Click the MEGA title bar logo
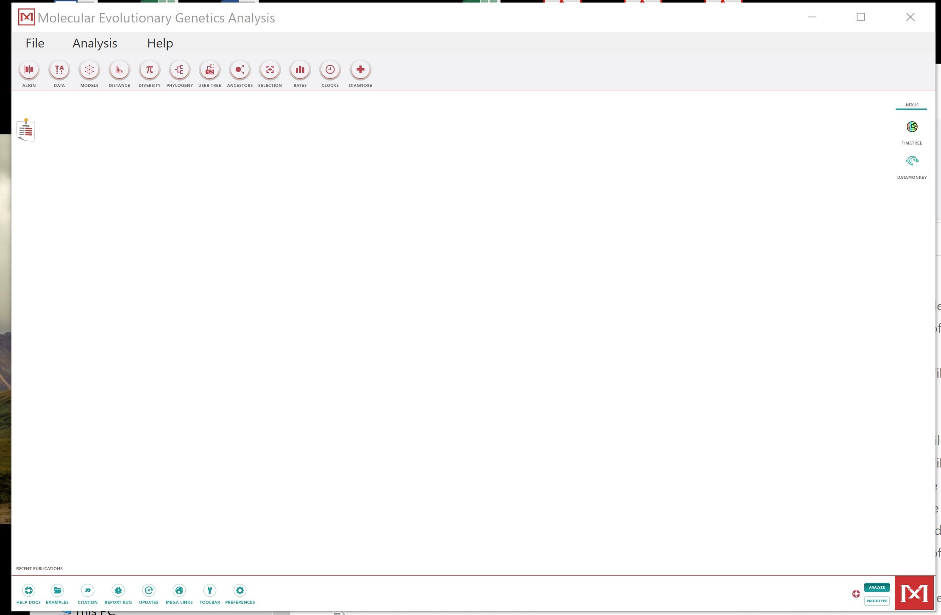 26,17
